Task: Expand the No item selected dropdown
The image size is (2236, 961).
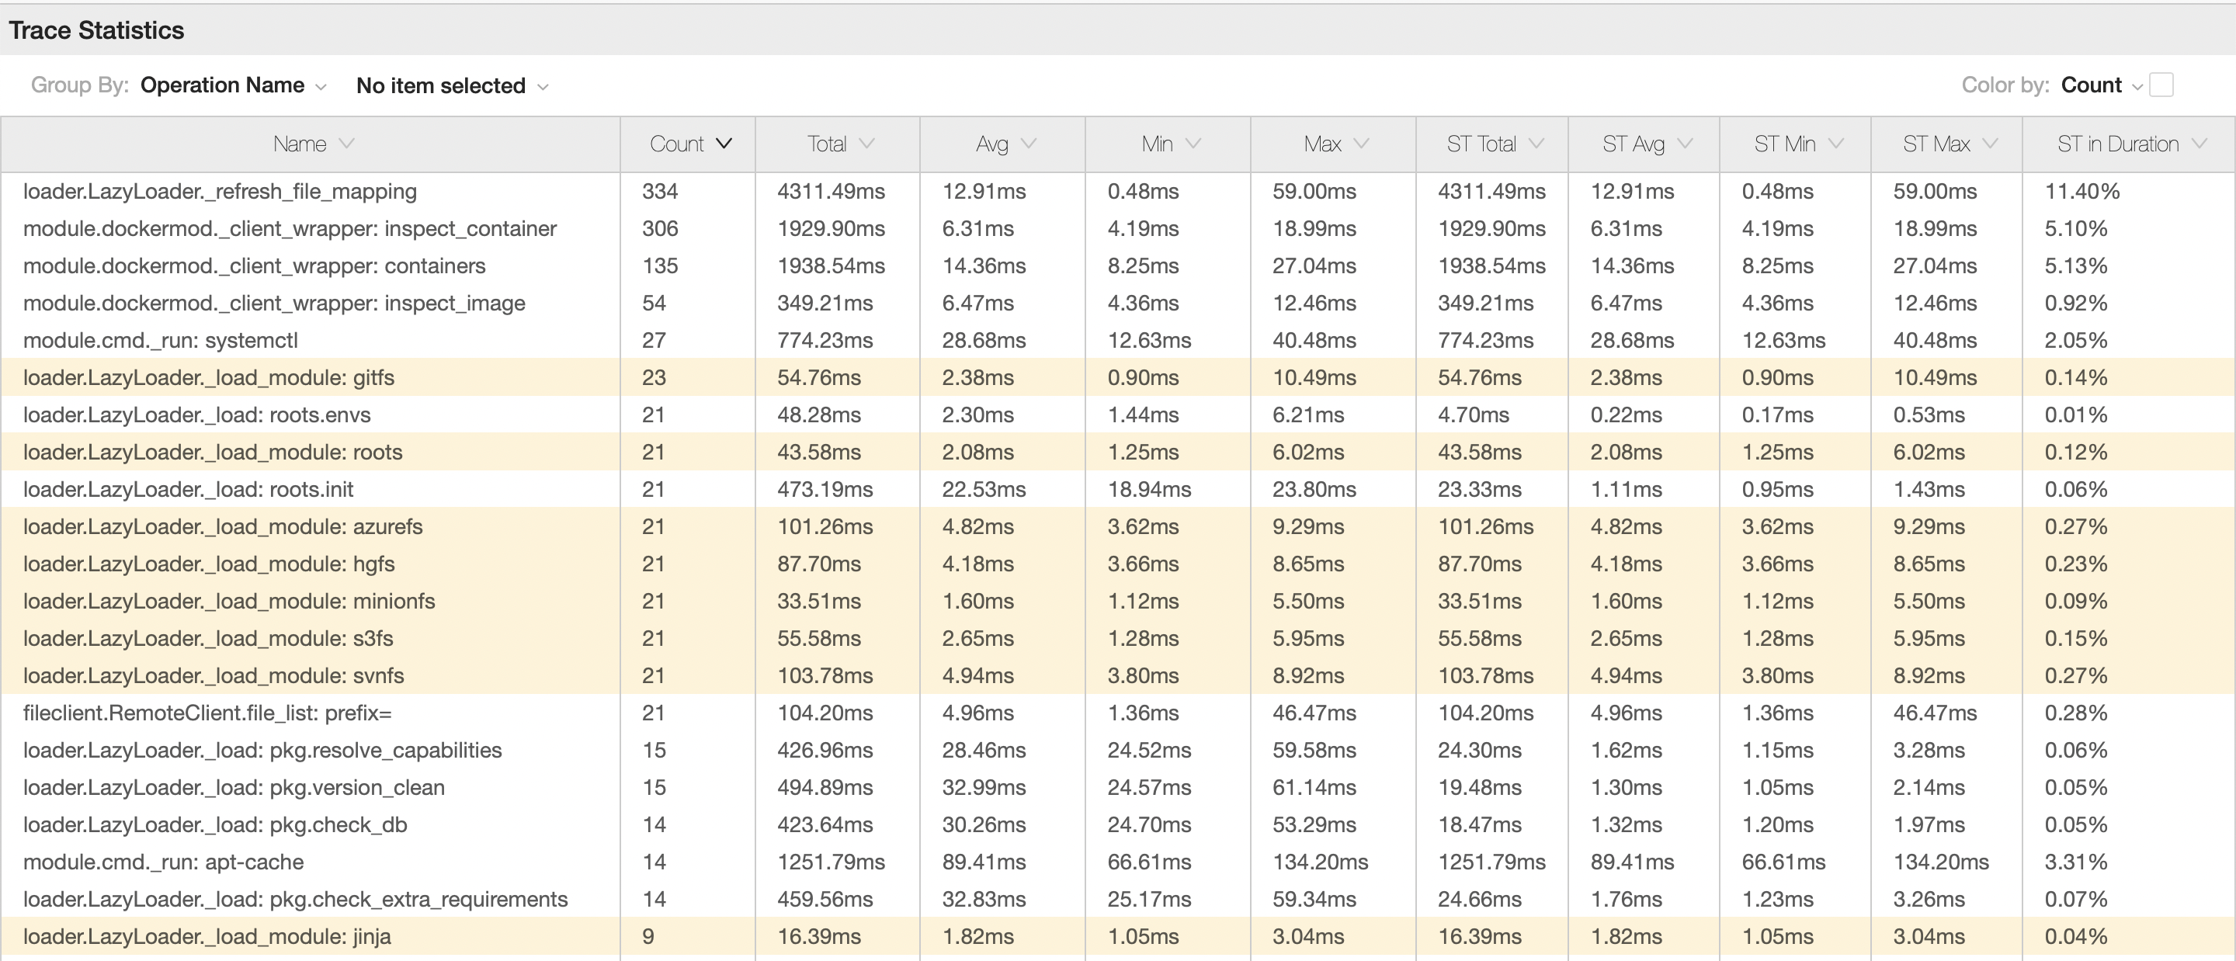Action: pos(452,85)
